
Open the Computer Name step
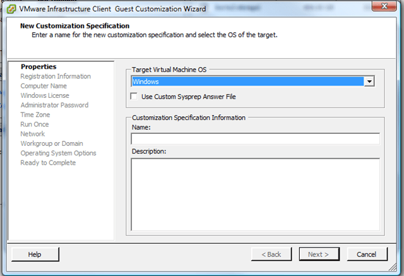click(x=44, y=86)
